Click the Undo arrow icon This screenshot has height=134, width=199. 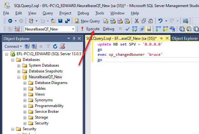pyautogui.click(x=160, y=21)
